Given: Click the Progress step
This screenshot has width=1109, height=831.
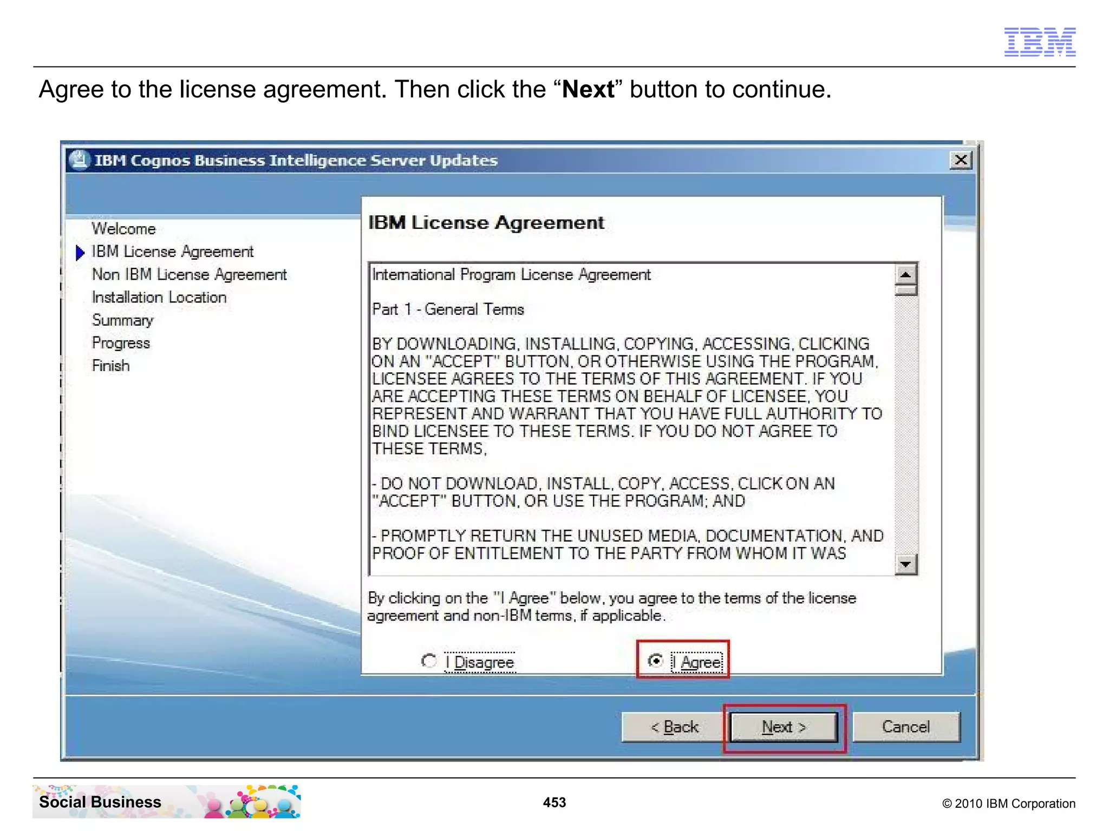Looking at the screenshot, I should pos(121,343).
